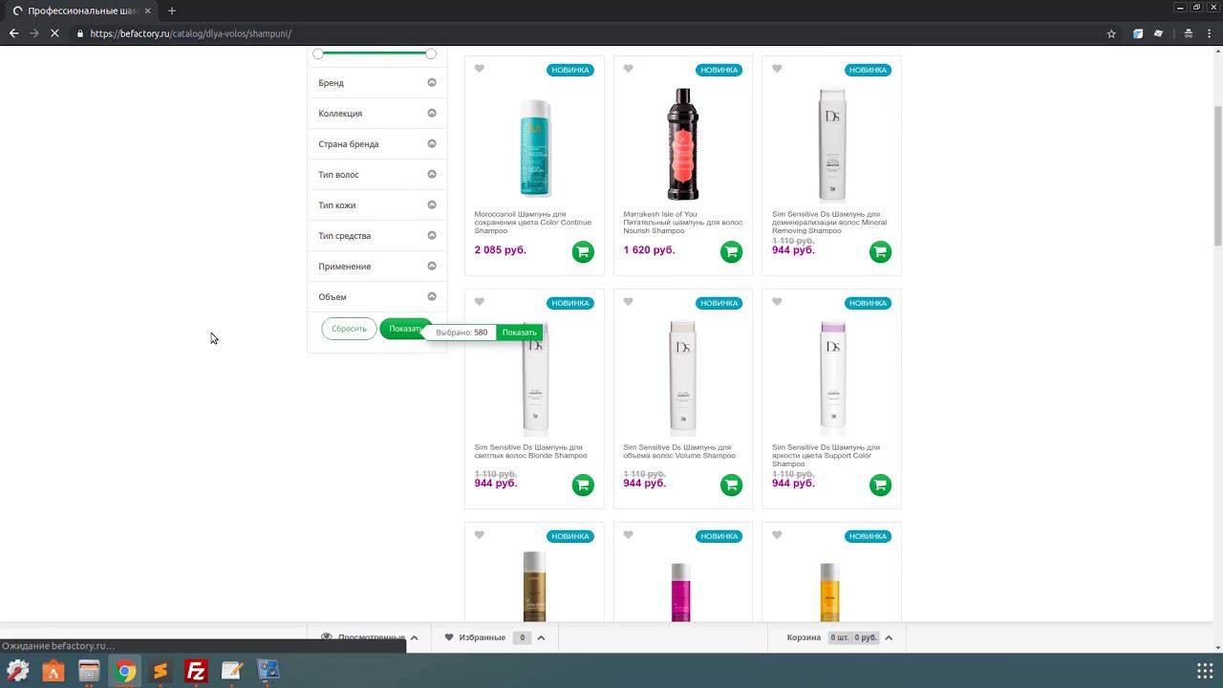Click the rounded Показать filter button

coord(404,329)
